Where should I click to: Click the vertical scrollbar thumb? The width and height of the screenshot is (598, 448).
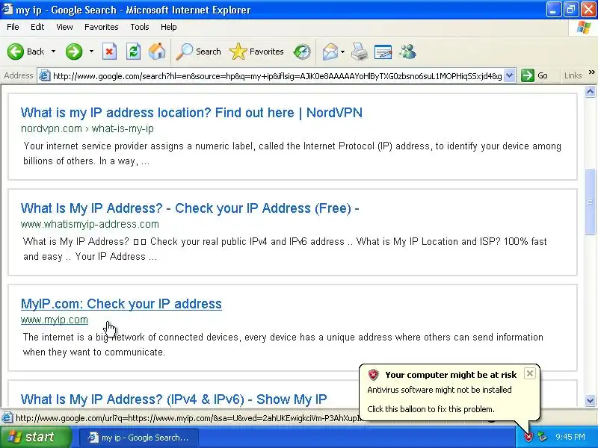(590, 202)
